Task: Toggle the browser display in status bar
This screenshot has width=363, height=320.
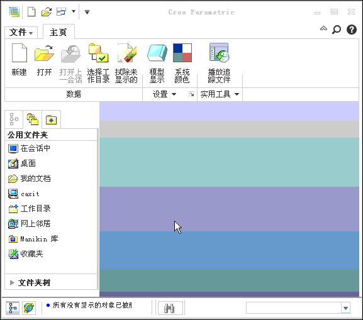Action: point(29,308)
